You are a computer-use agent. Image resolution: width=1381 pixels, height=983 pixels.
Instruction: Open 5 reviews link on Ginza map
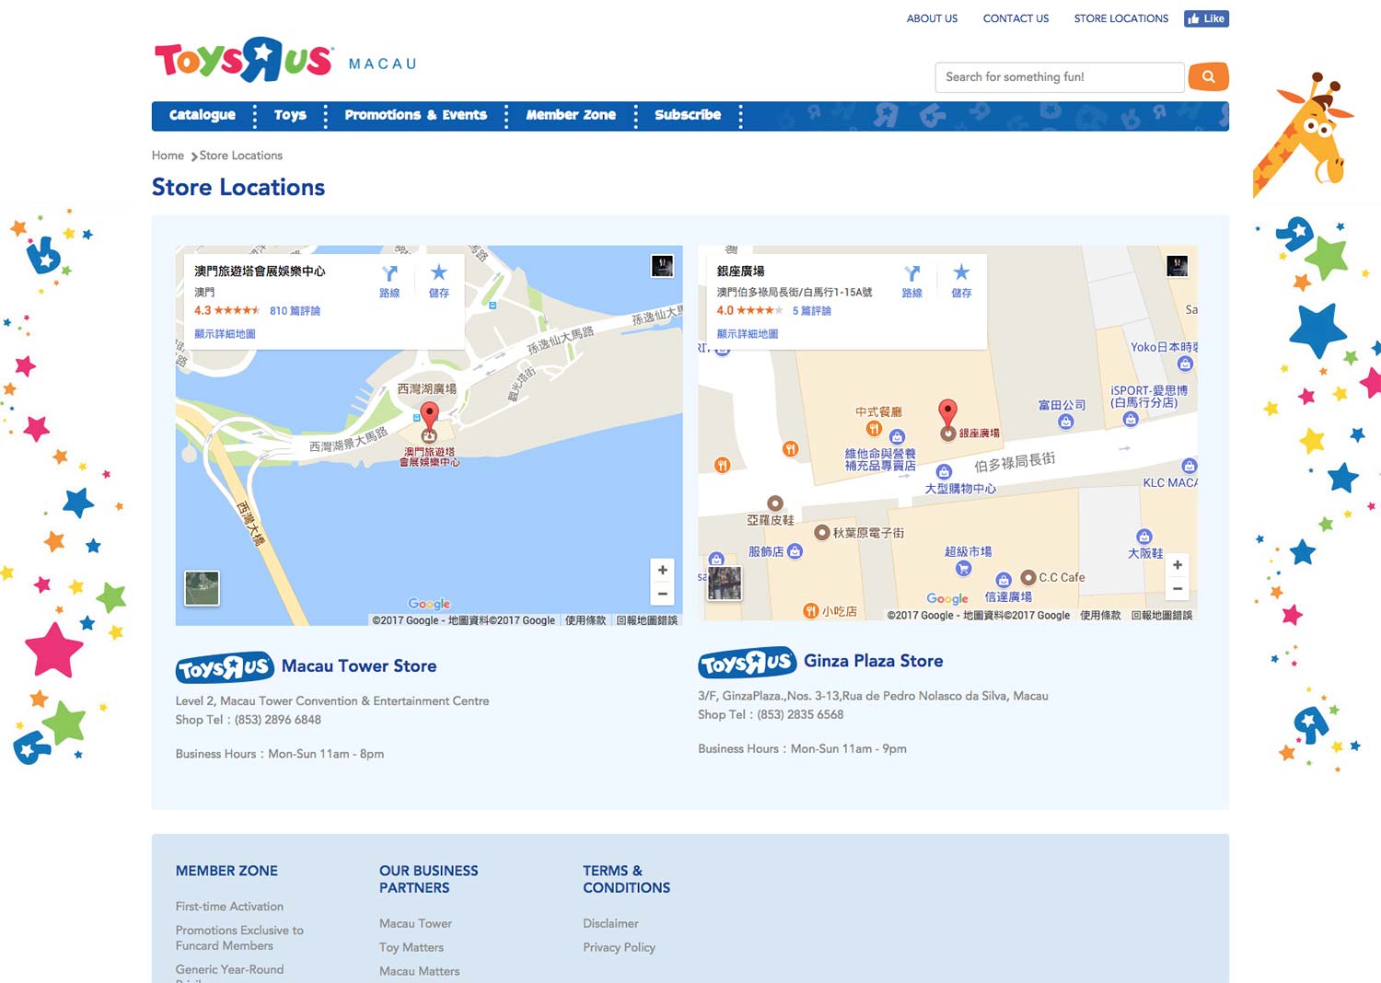click(811, 311)
